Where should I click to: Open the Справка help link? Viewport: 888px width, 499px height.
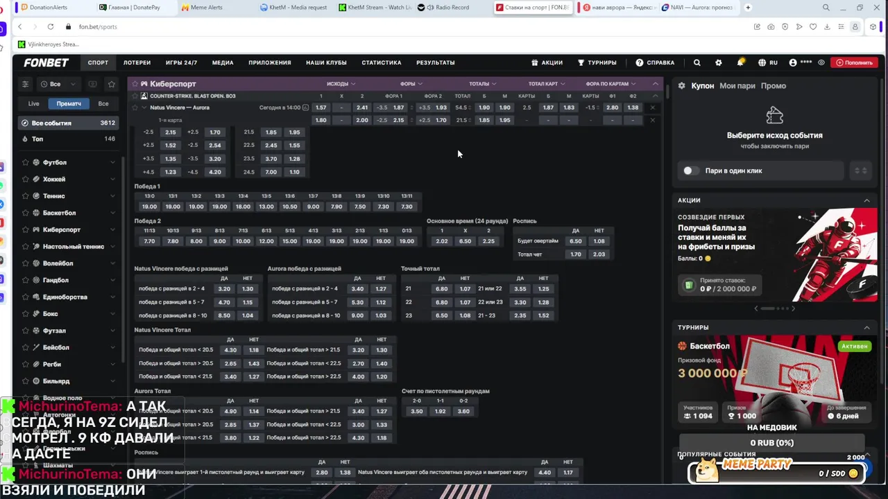click(655, 62)
